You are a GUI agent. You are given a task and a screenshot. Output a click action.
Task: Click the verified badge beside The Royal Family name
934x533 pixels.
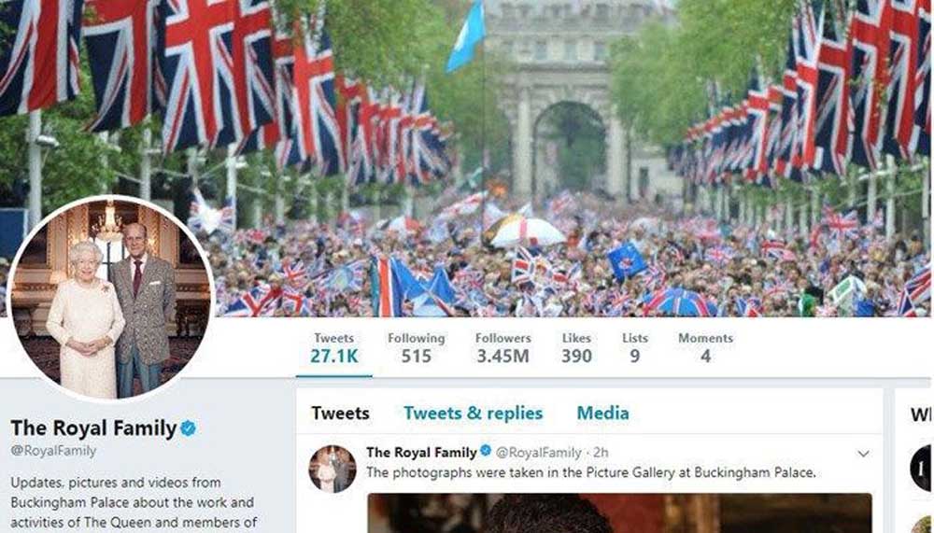point(189,428)
